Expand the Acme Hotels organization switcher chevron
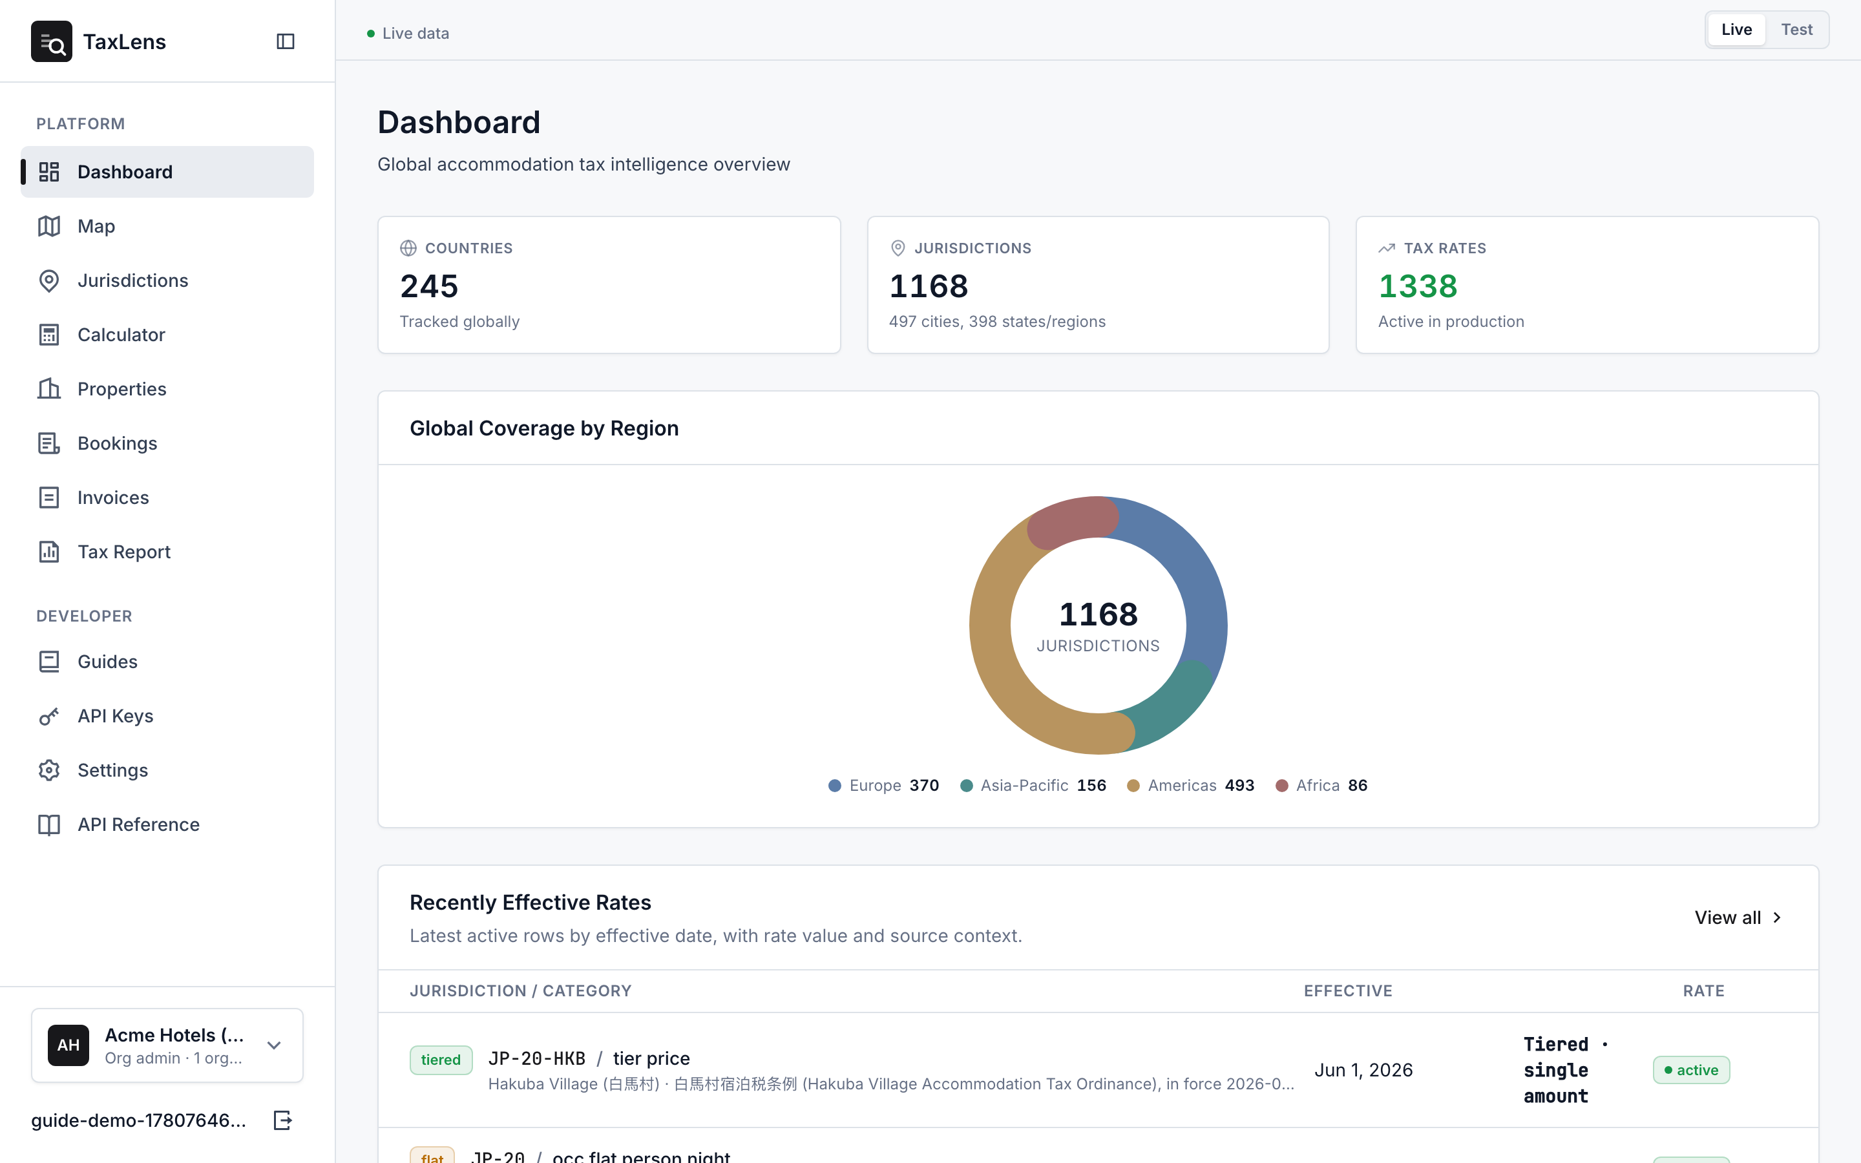 coord(274,1045)
